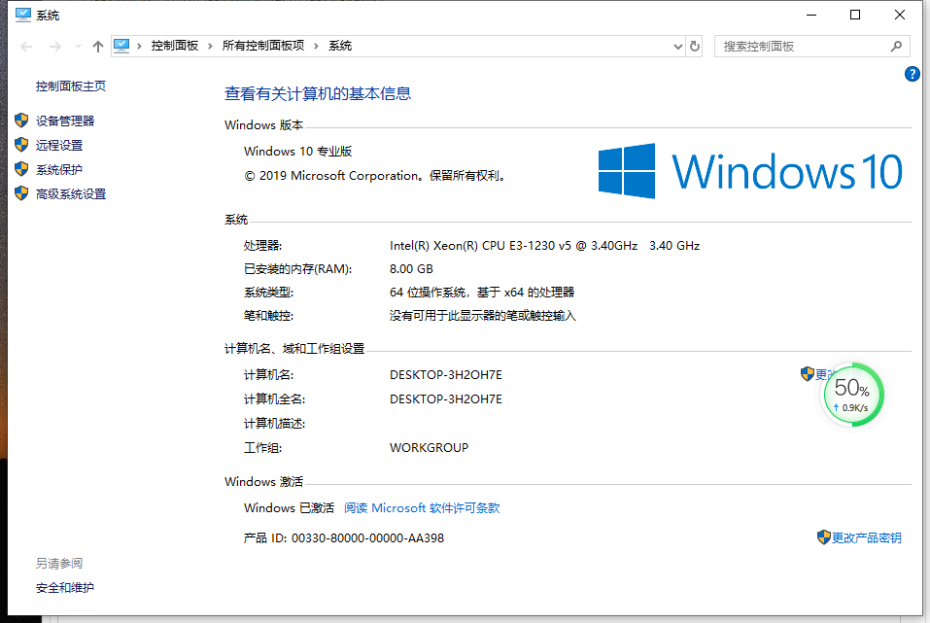The image size is (930, 623).
Task: Open 系统保护 link
Action: (x=58, y=170)
